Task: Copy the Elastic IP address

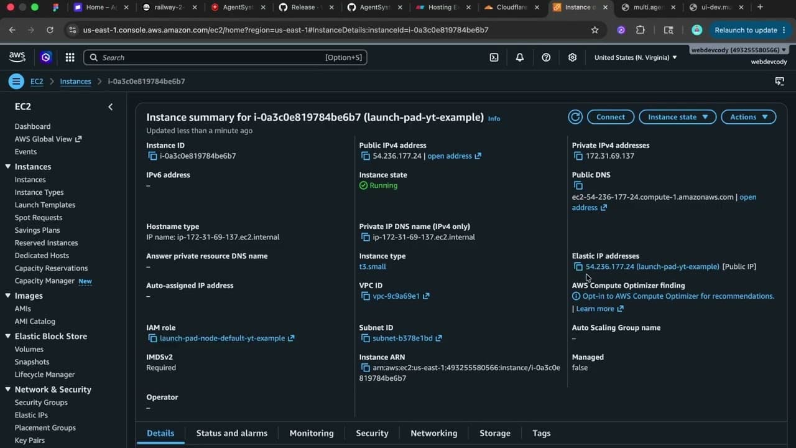Action: [x=578, y=266]
